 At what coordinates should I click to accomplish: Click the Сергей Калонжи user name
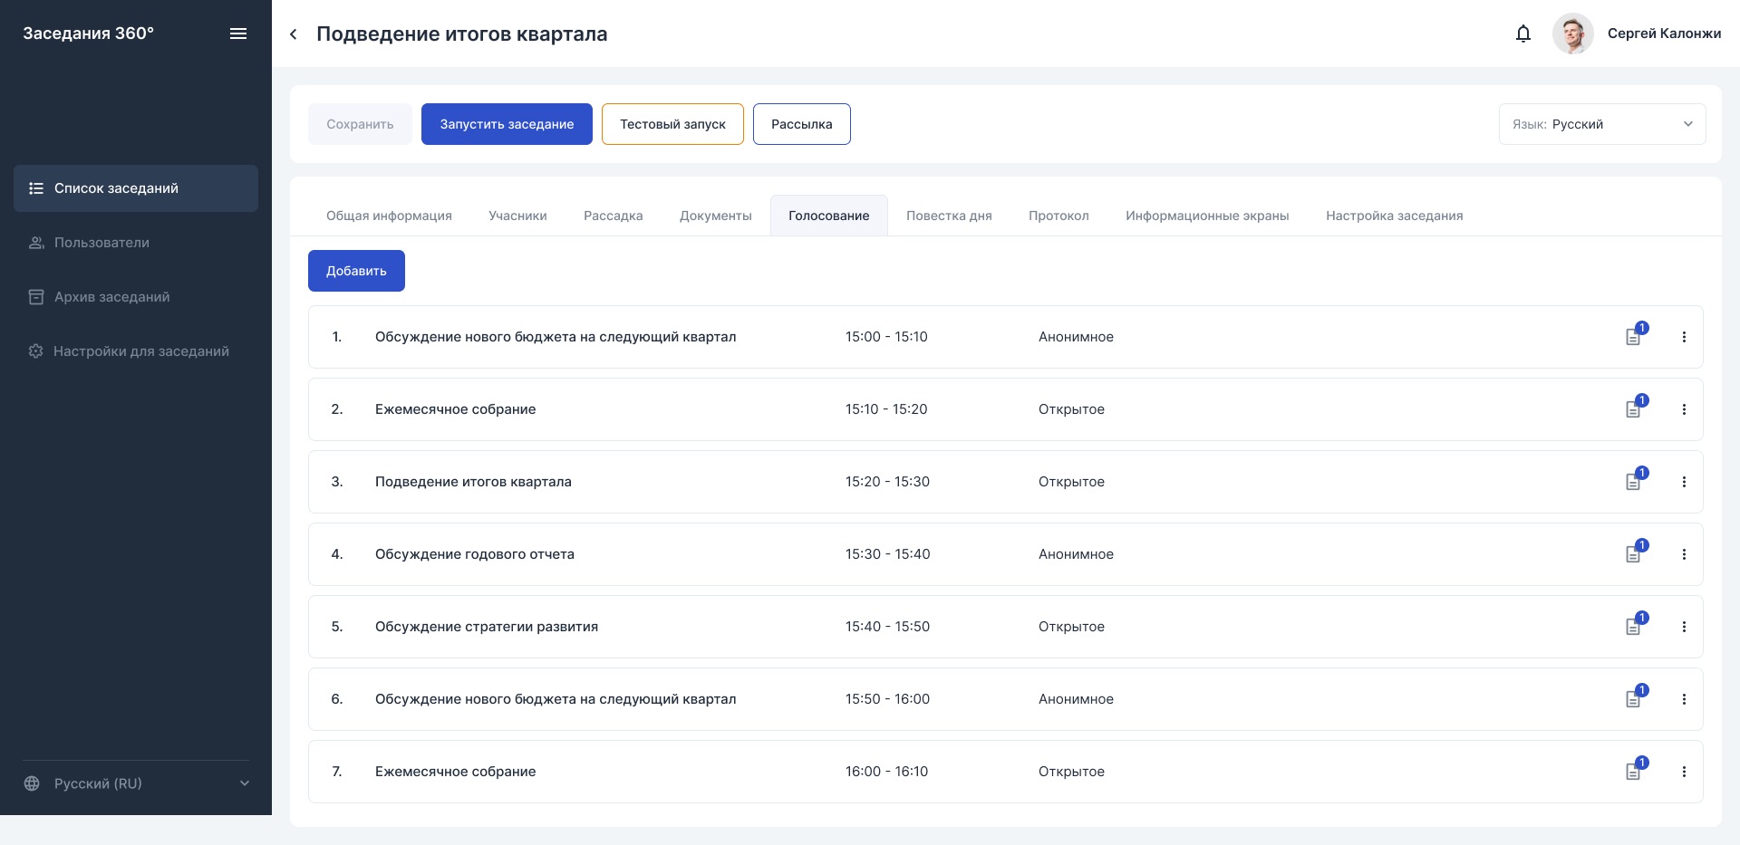1664,34
